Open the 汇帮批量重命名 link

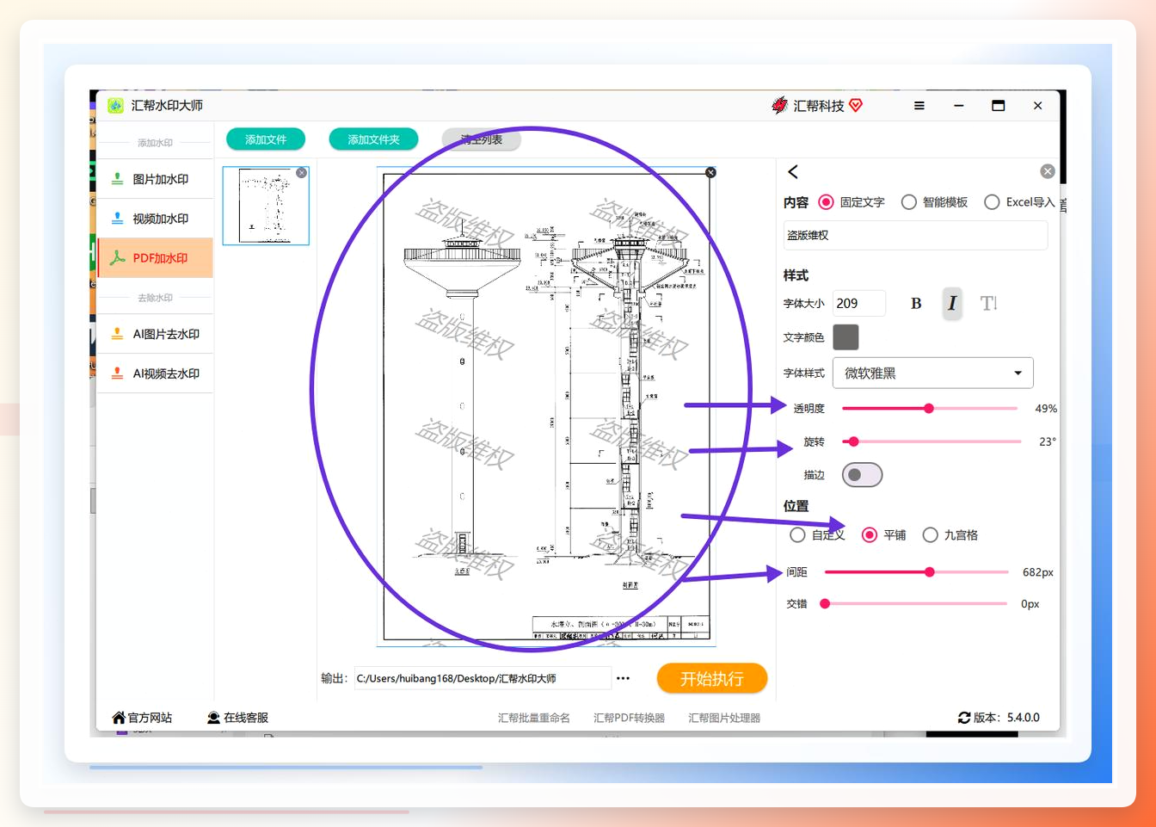[534, 718]
